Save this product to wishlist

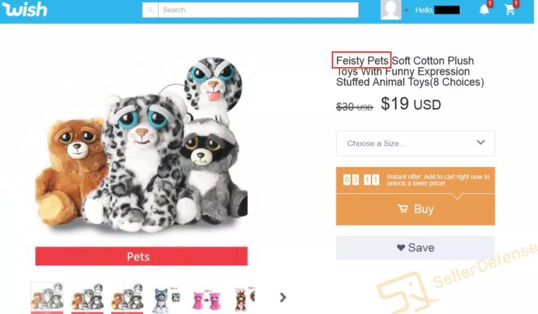[x=415, y=247]
